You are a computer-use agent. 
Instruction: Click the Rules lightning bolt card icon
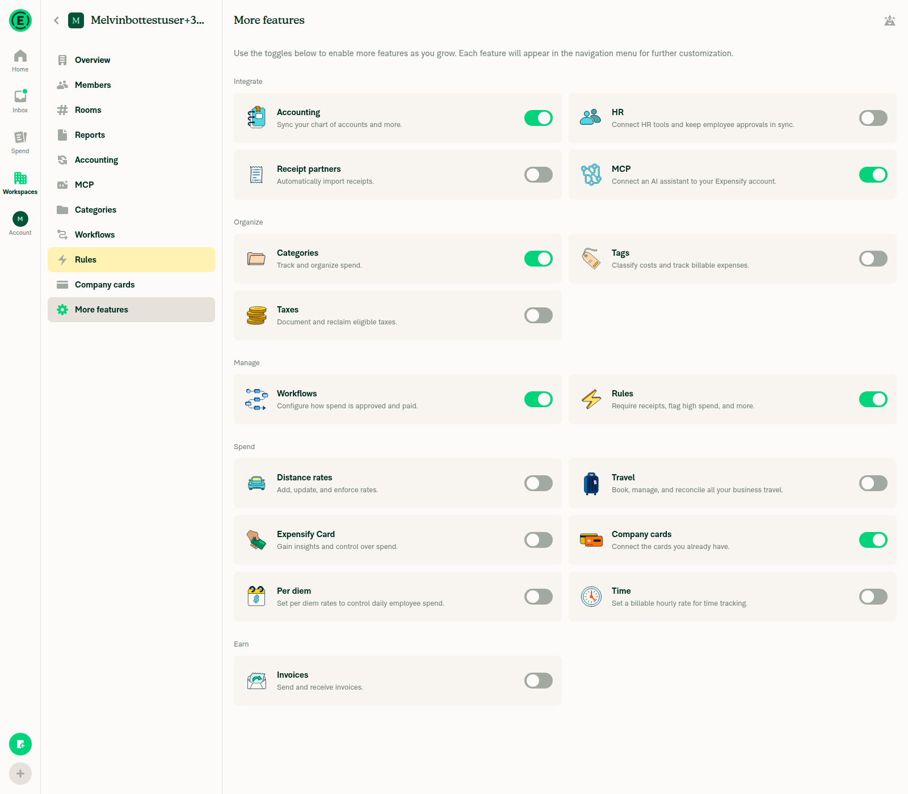tap(591, 399)
